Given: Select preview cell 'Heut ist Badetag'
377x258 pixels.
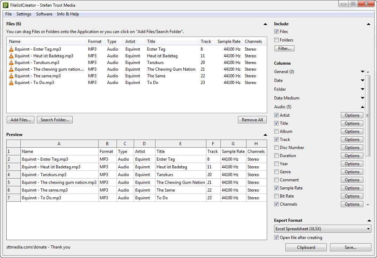Looking at the screenshot, I should click(x=180, y=167).
